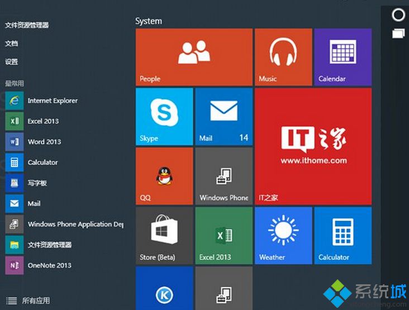The height and width of the screenshot is (310, 409).
Task: Open the blue K music player tile
Action: pos(164,288)
